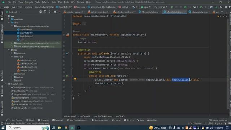Click override gutter icon next to onClick
This screenshot has height=130, width=231.
click(67, 76)
